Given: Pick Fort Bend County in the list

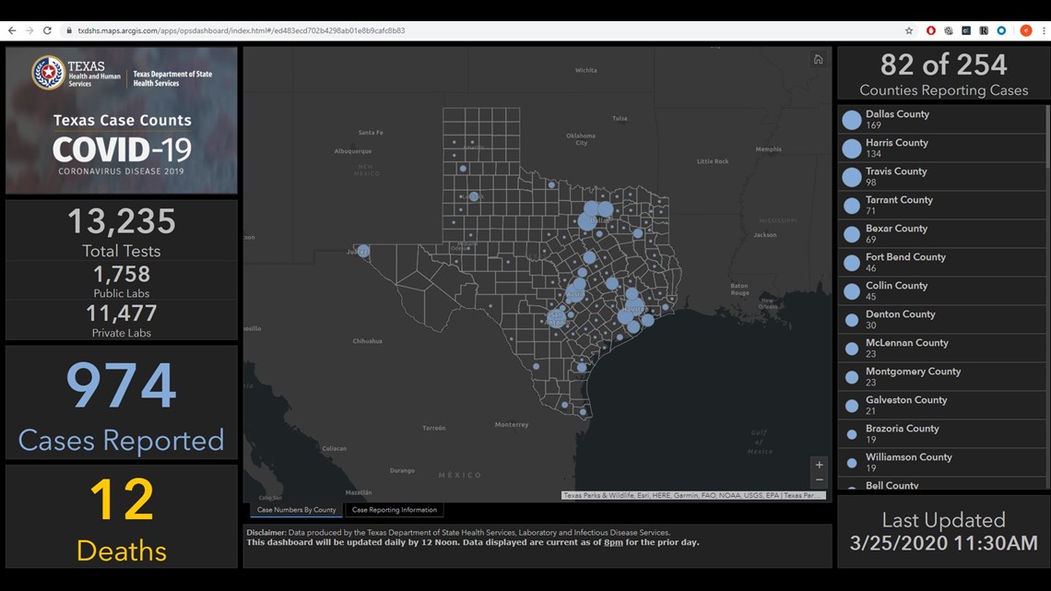Looking at the screenshot, I should click(942, 263).
